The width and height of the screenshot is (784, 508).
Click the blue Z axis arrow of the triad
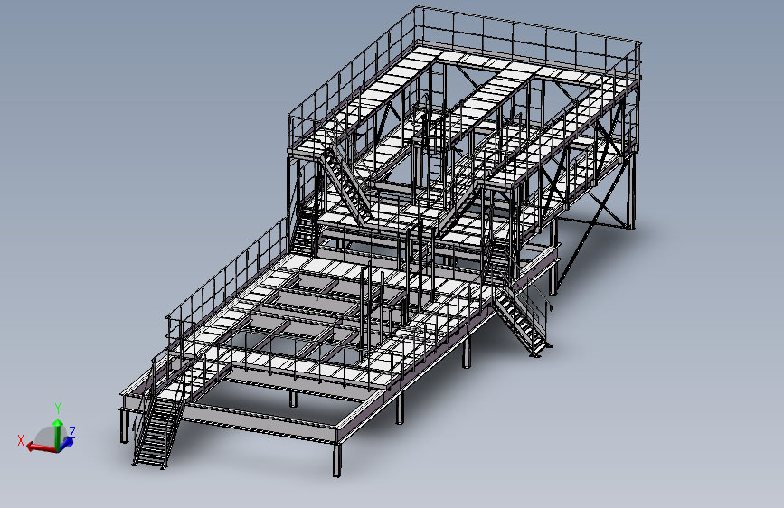(65, 443)
